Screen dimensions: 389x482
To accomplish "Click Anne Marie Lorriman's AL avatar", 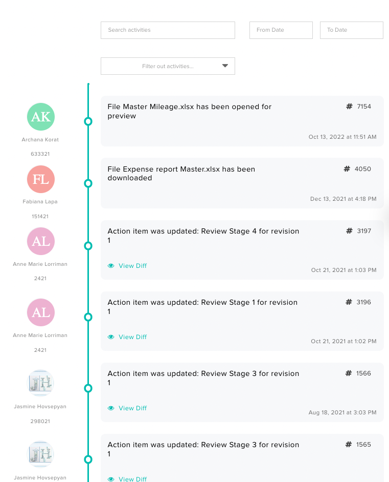I will pos(40,241).
